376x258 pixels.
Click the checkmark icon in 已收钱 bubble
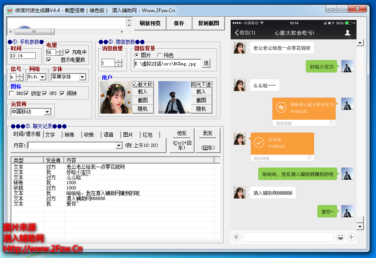tap(259, 142)
